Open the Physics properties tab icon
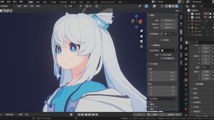This screenshot has width=214, height=120. (x=186, y=95)
